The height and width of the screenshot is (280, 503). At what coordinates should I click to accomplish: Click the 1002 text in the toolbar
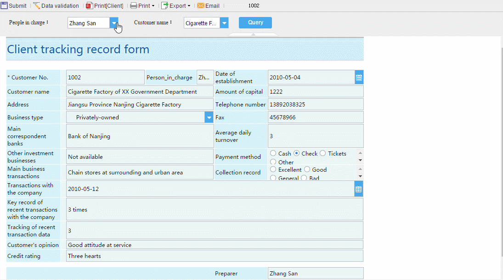tap(254, 6)
